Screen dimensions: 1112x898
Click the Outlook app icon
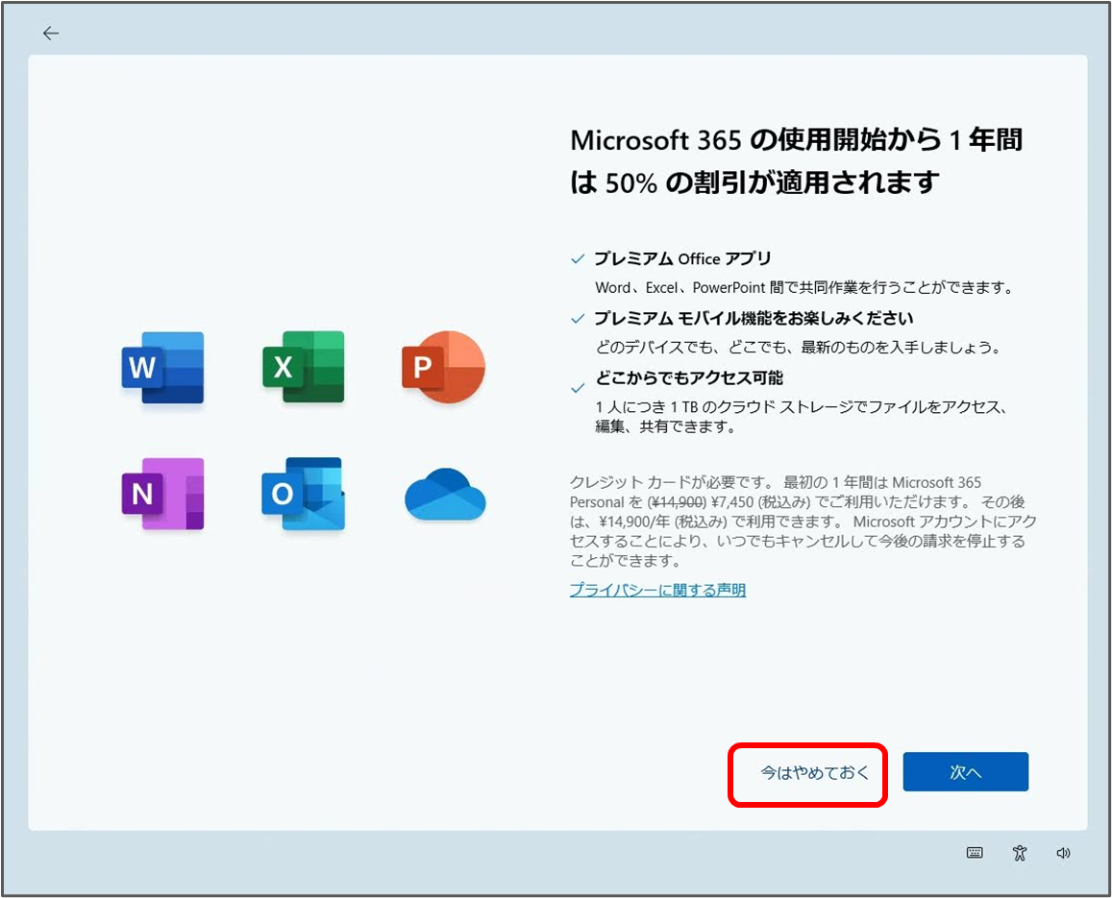304,494
